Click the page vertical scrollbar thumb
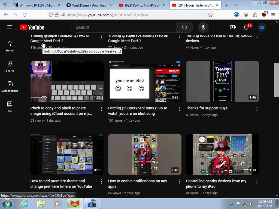Screen dimensions: 279x209 click(277, 80)
